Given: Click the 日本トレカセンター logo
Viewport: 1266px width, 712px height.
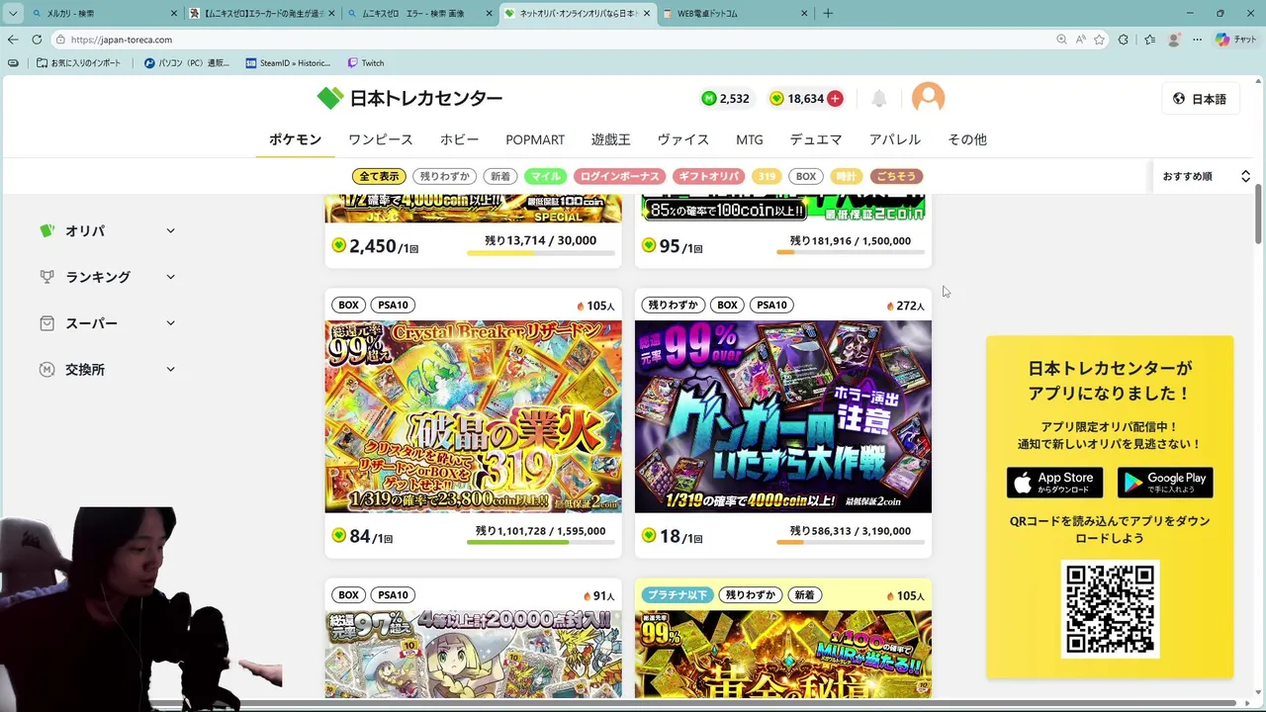Looking at the screenshot, I should point(409,98).
